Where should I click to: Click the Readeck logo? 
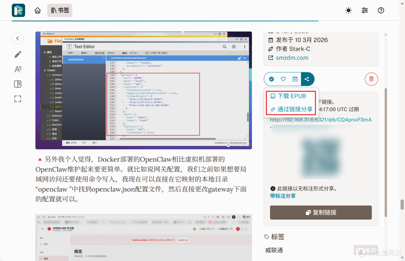pos(18,10)
